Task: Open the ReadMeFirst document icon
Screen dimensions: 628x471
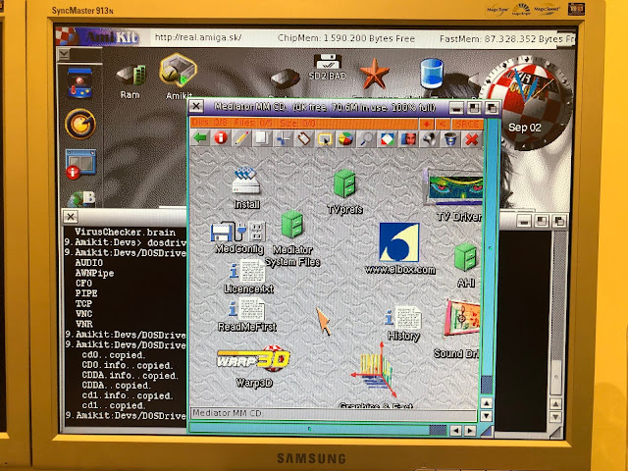Action: pos(246,315)
